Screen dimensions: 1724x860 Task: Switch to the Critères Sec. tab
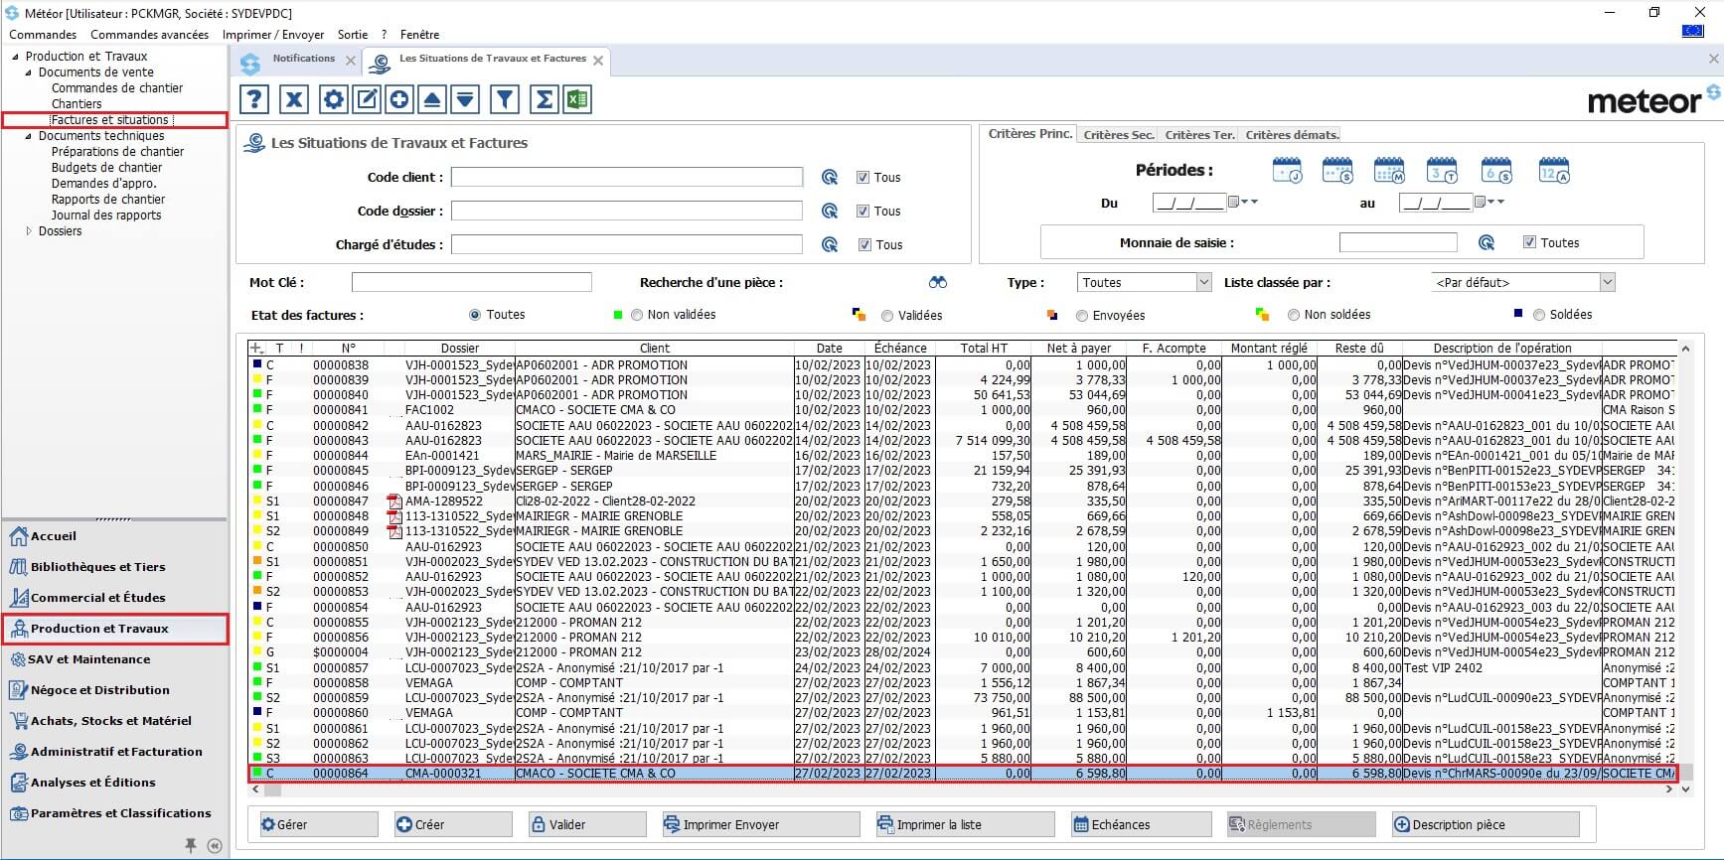click(x=1118, y=135)
